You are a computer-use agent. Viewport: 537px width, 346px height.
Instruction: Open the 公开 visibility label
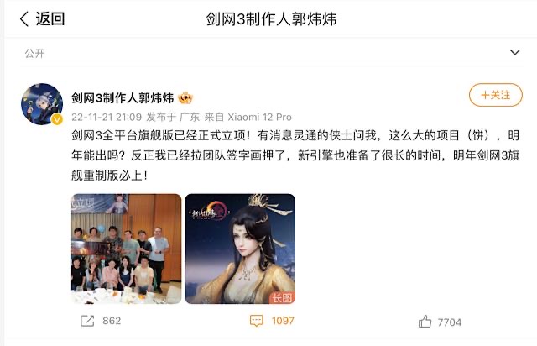[34, 53]
